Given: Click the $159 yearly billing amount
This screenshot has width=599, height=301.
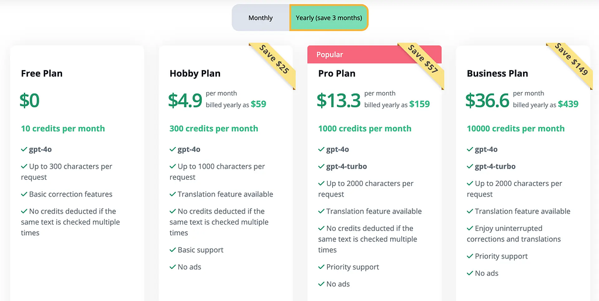Looking at the screenshot, I should pos(419,104).
